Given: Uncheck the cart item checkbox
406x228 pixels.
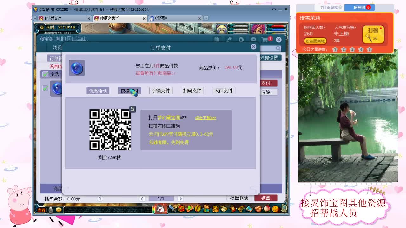Looking at the screenshot, I should tap(45, 88).
